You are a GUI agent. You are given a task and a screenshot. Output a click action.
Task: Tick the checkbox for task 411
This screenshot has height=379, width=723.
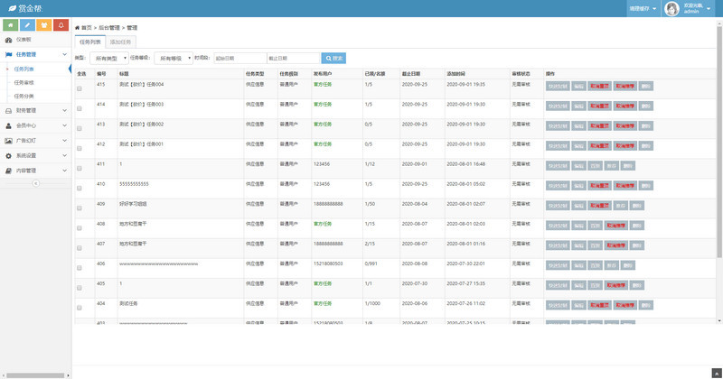(x=80, y=169)
